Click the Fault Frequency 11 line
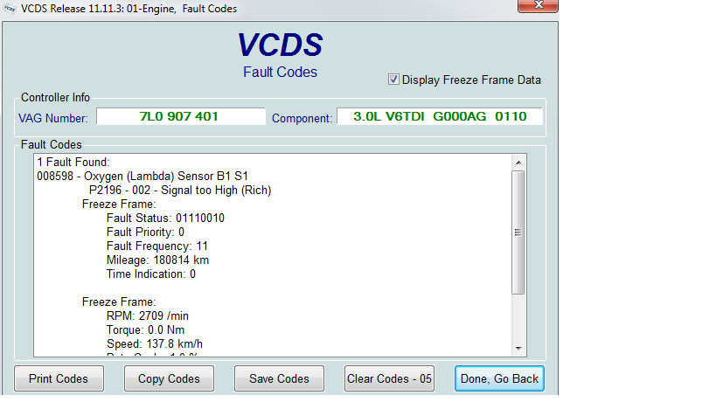Image resolution: width=716 pixels, height=402 pixels. (156, 246)
